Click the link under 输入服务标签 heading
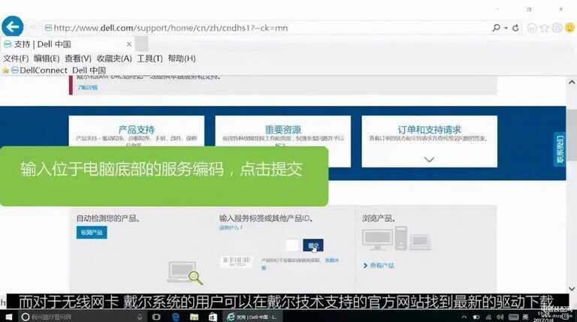The height and width of the screenshot is (322, 577). [231, 228]
